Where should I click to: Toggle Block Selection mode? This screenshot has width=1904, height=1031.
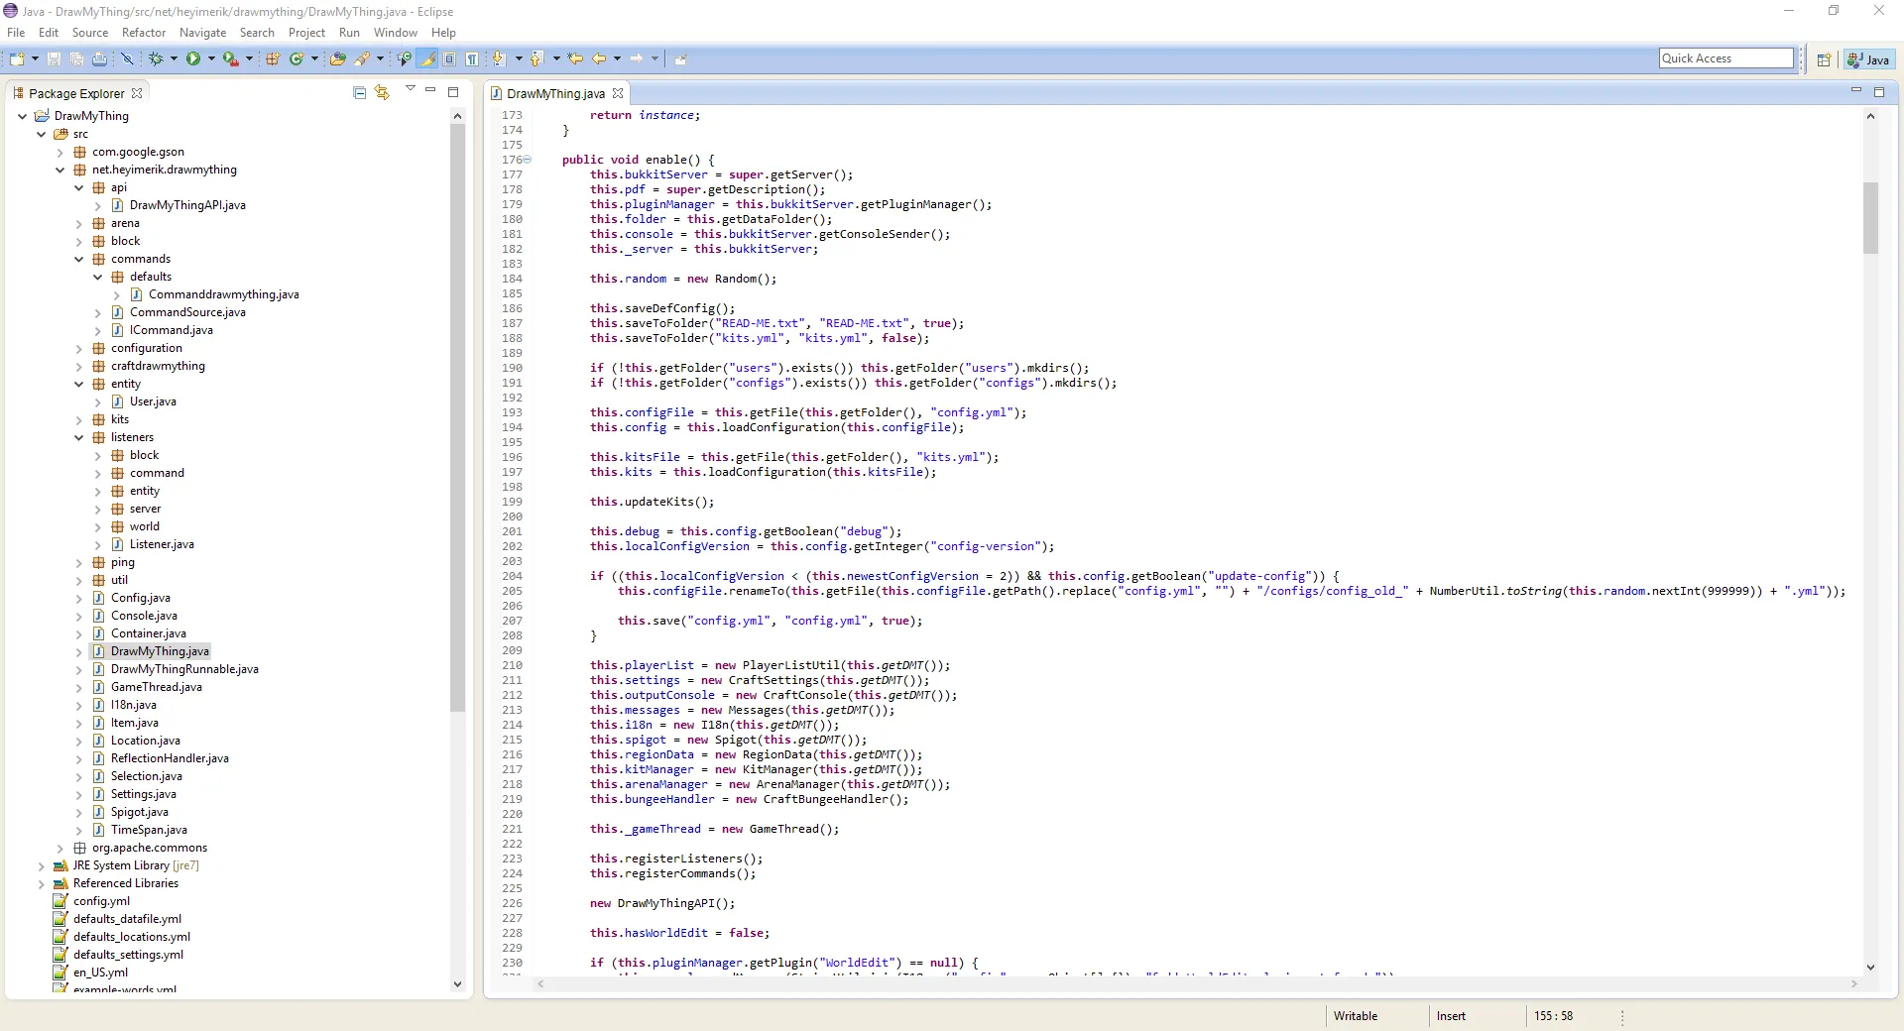coord(449,59)
